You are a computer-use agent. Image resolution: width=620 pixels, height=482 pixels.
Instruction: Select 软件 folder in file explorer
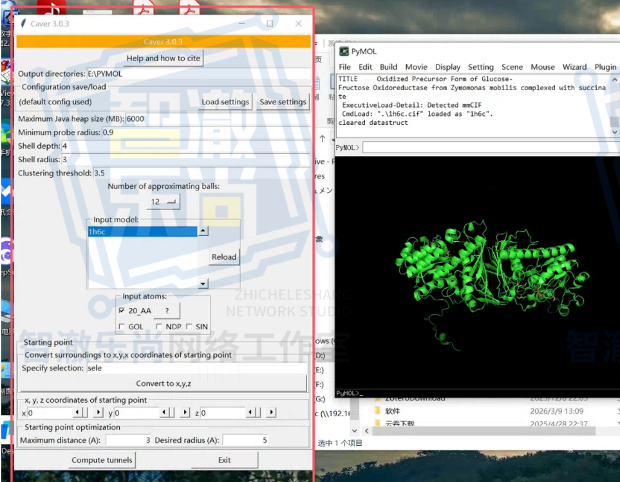tap(392, 411)
